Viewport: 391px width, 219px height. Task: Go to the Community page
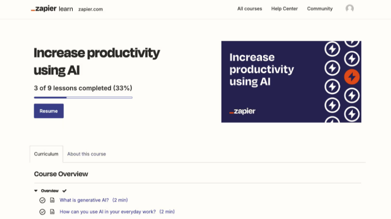click(319, 8)
